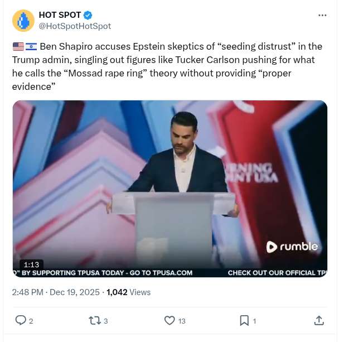Image resolution: width=339 pixels, height=342 pixels.
Task: Bookmark this post
Action: tap(244, 320)
